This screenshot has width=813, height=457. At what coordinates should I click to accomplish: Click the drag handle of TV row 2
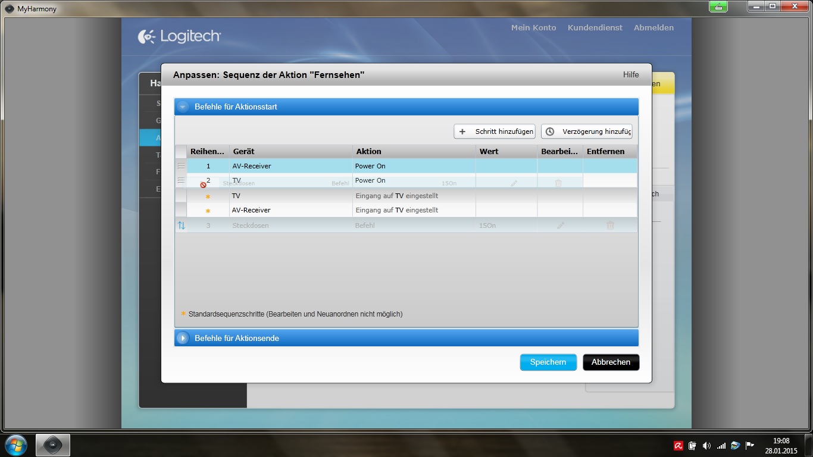pyautogui.click(x=181, y=180)
